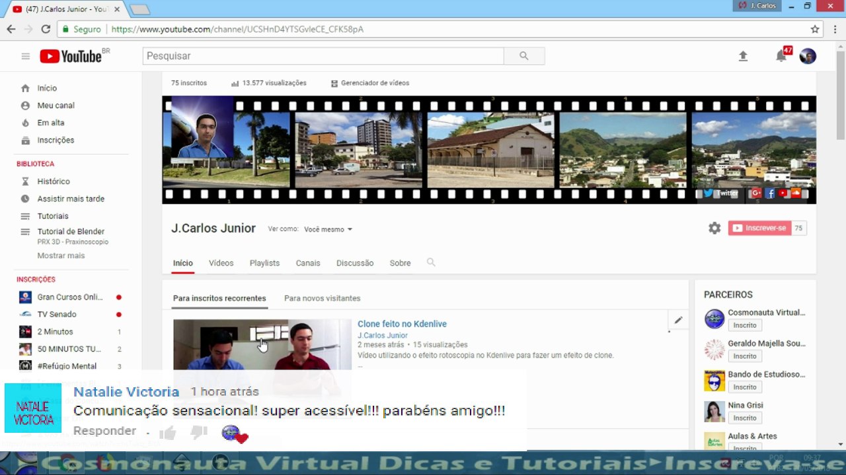This screenshot has height=475, width=846.
Task: Open Natalie Victoria's profile name link
Action: coord(126,392)
